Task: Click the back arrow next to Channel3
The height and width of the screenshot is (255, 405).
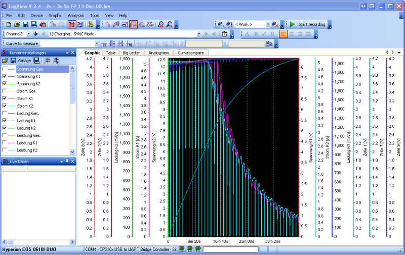Action: point(36,34)
